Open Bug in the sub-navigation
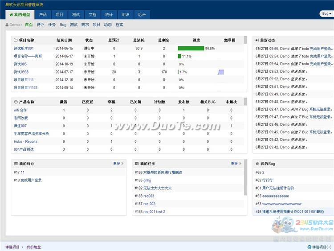 [63, 25]
